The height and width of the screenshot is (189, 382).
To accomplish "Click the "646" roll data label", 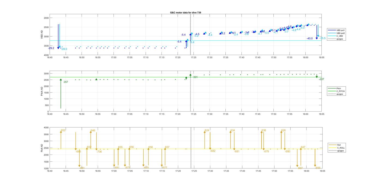I will pos(93,130).
